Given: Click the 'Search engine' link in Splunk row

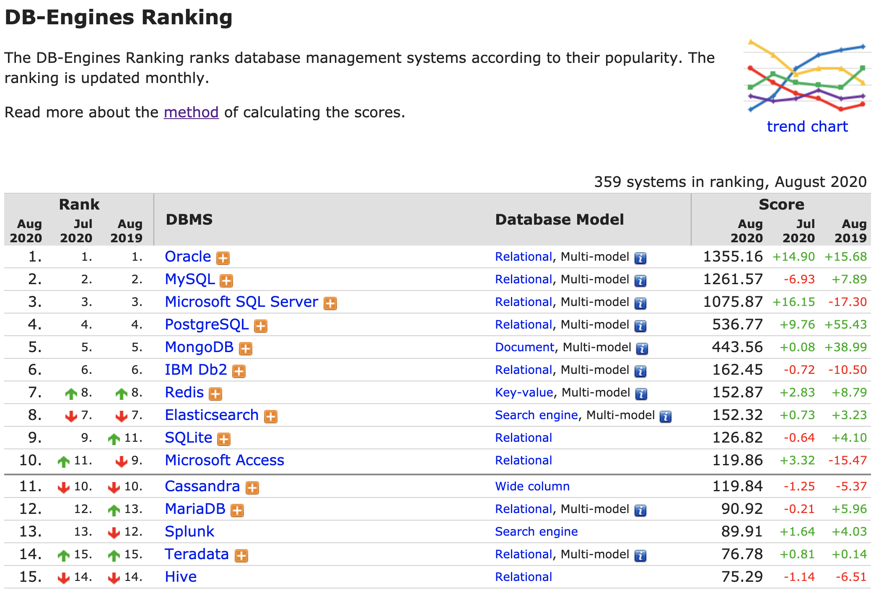Looking at the screenshot, I should click(536, 531).
